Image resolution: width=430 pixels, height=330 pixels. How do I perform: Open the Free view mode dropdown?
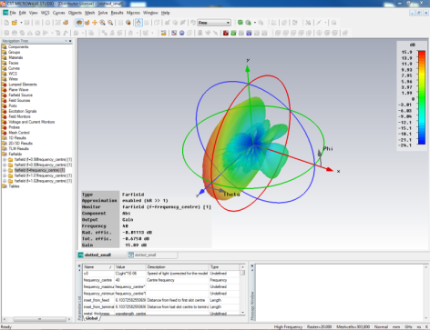(214, 23)
